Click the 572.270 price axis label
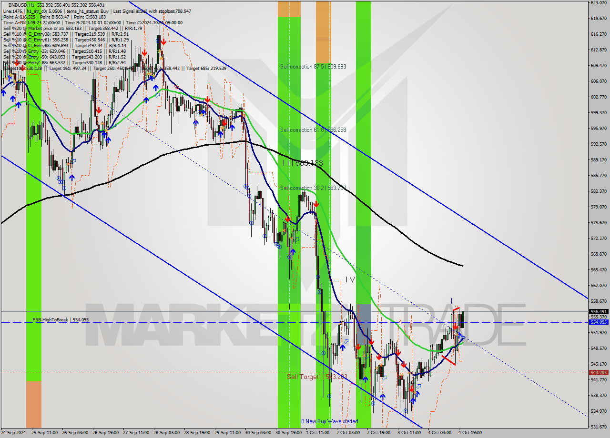 [599, 238]
